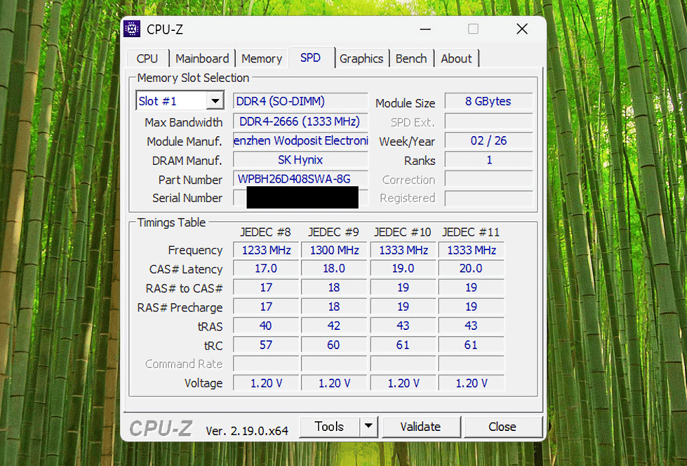Open the Bench tab
Screen dimensions: 687x466
tap(412, 58)
